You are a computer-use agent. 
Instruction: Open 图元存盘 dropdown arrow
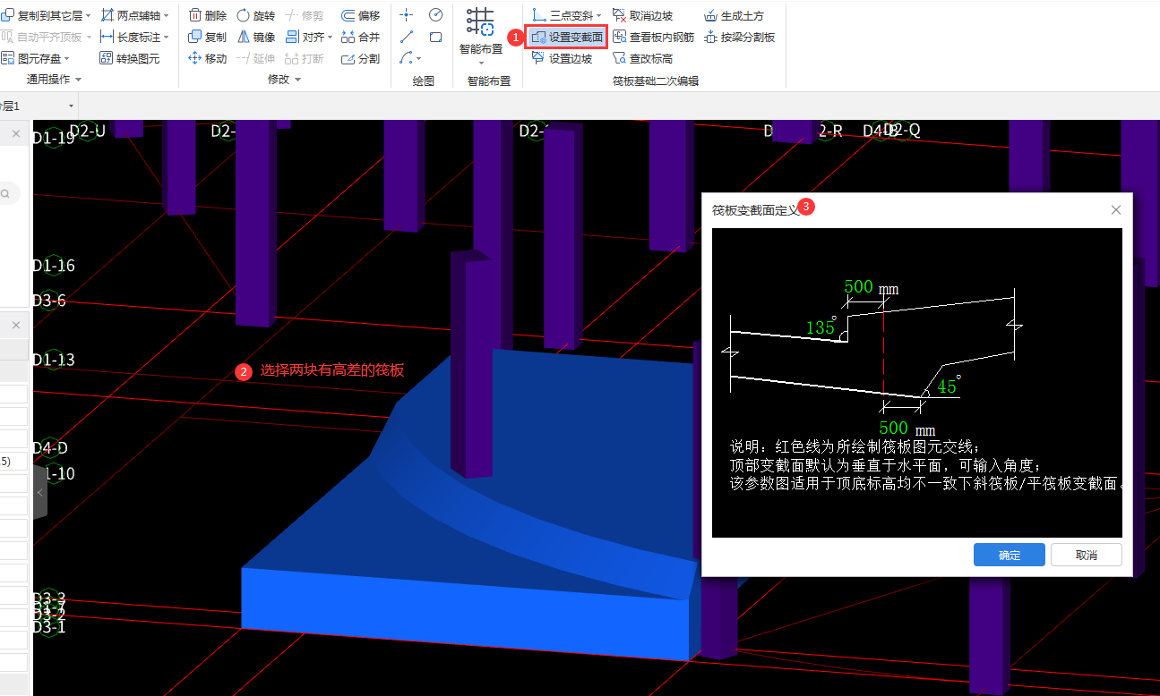66,59
